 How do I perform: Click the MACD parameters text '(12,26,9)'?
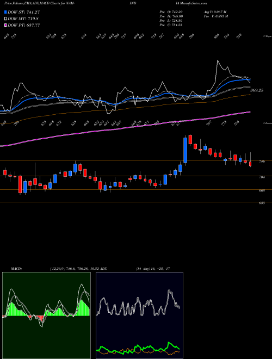pyautogui.click(x=58, y=269)
